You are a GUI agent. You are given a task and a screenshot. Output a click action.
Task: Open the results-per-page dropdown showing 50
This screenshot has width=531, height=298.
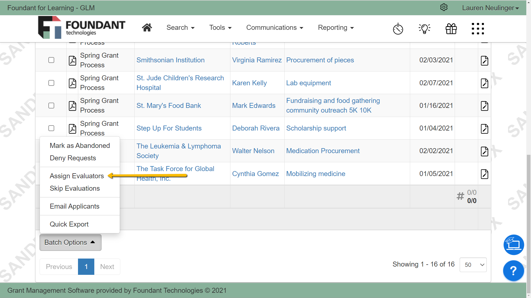473,265
